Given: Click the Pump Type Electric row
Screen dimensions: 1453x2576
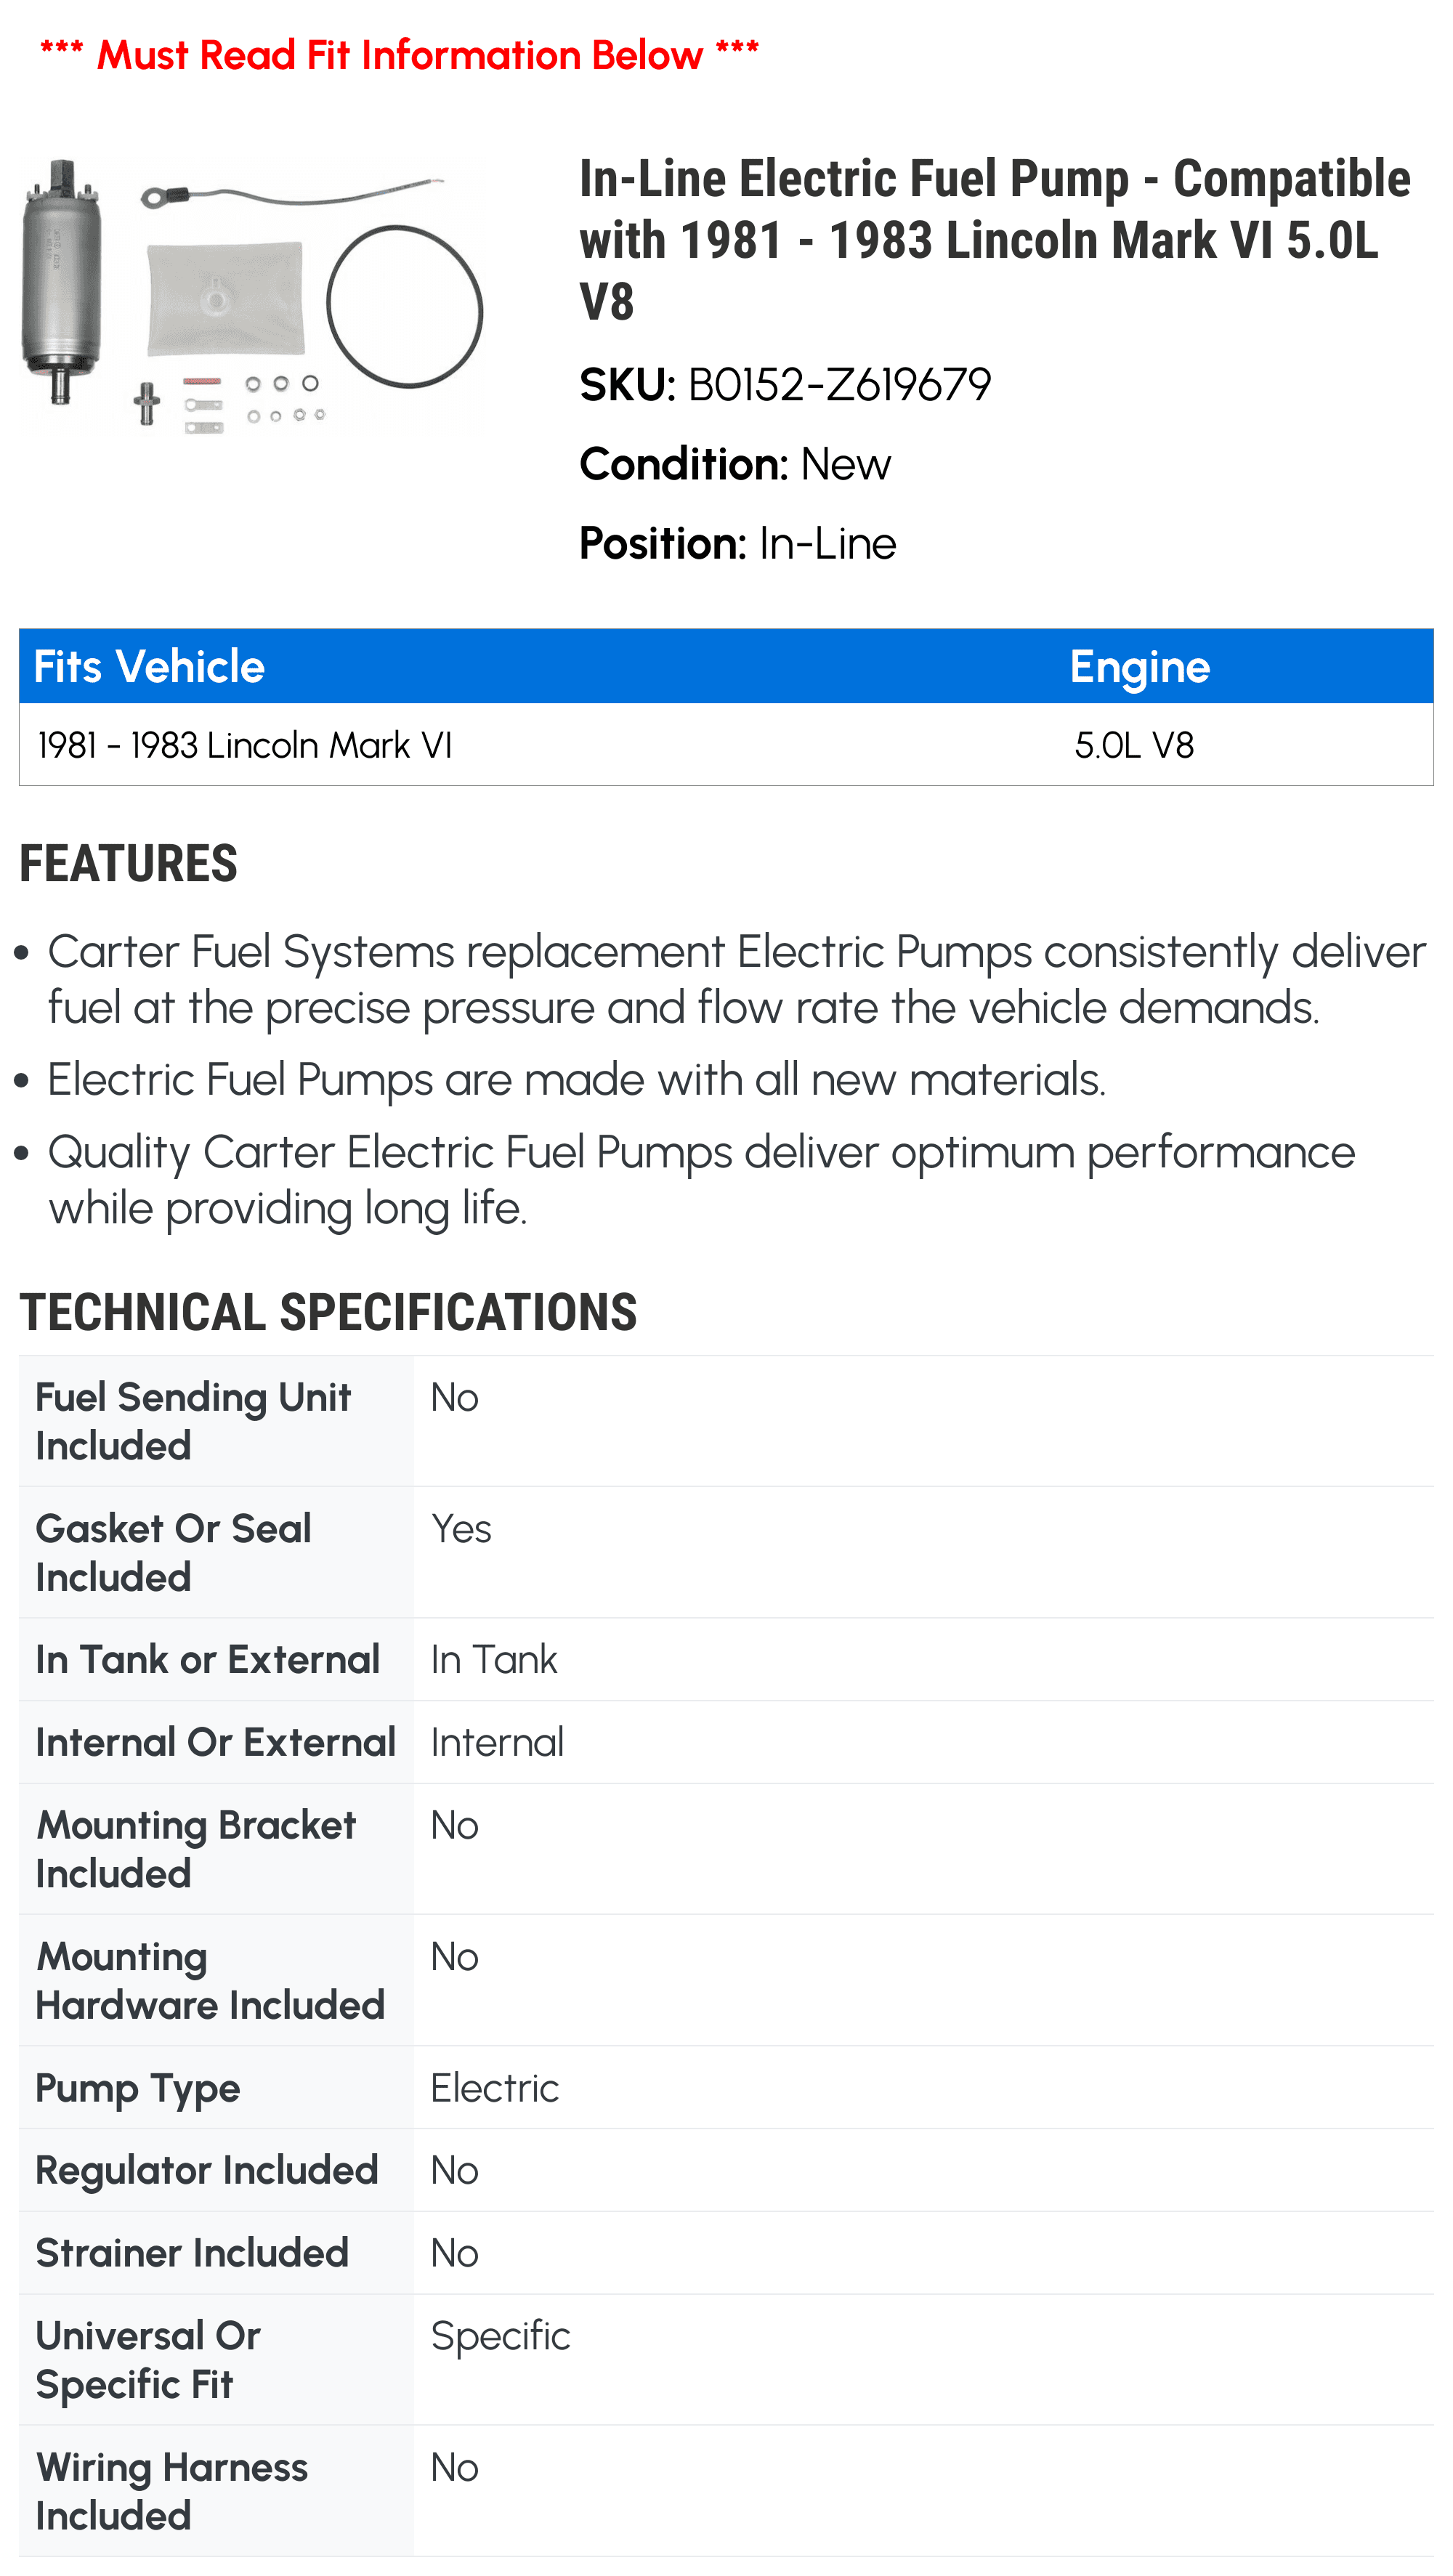Looking at the screenshot, I should (x=726, y=2087).
